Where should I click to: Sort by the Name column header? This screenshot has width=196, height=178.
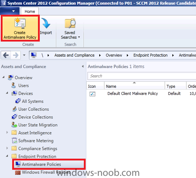tap(134, 86)
